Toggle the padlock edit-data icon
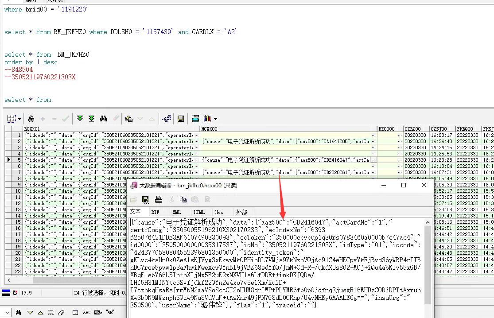 pos(31,119)
